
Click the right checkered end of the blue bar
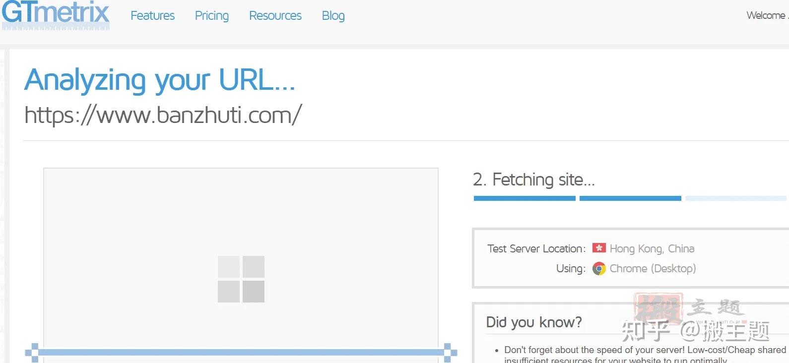(450, 353)
